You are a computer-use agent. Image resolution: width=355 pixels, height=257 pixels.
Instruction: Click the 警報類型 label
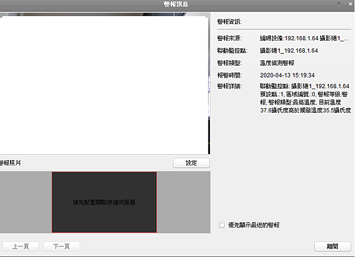[x=230, y=63]
